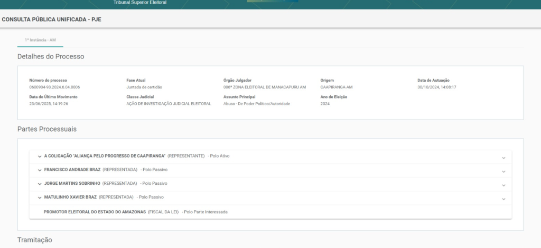
Task: Click the Tramitação section heading
Action: click(x=35, y=240)
